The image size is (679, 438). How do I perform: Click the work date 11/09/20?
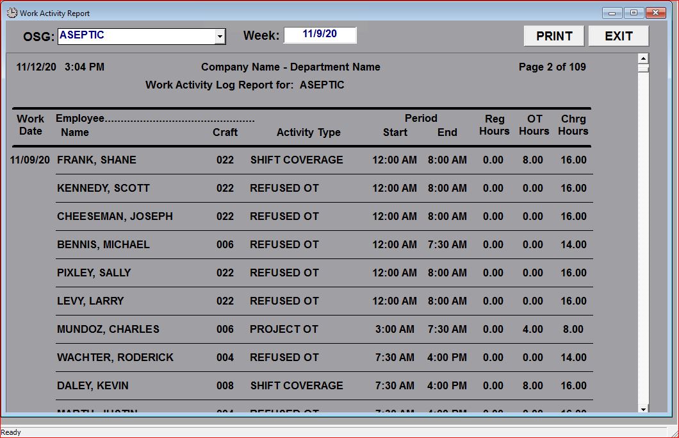point(30,160)
